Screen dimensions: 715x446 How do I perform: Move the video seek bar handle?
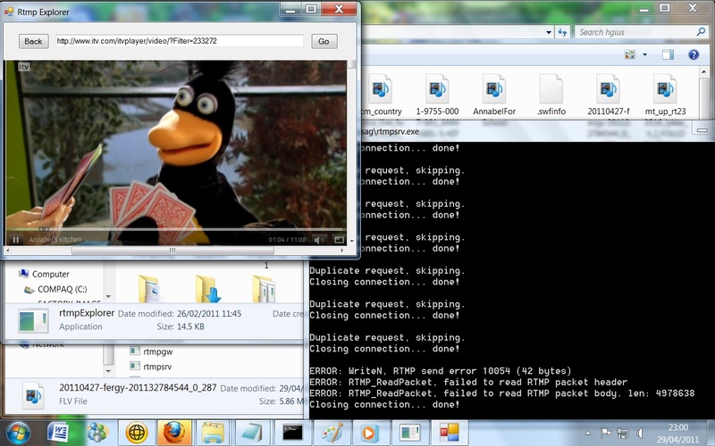[43, 229]
